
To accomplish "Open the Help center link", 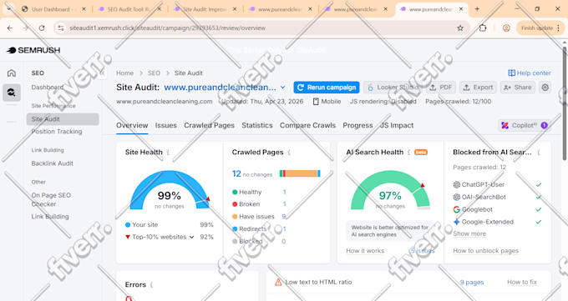I will click(x=530, y=73).
